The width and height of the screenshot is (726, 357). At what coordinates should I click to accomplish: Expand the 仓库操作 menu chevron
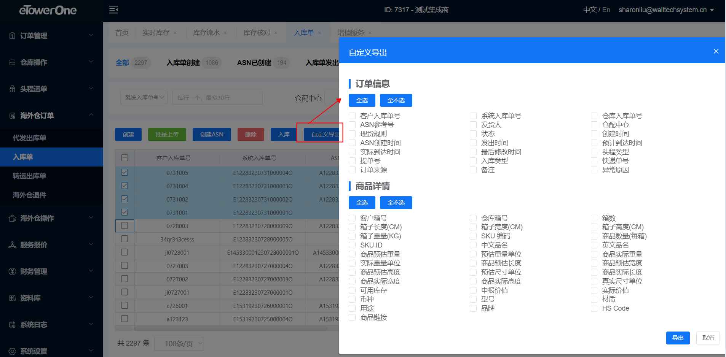click(91, 62)
